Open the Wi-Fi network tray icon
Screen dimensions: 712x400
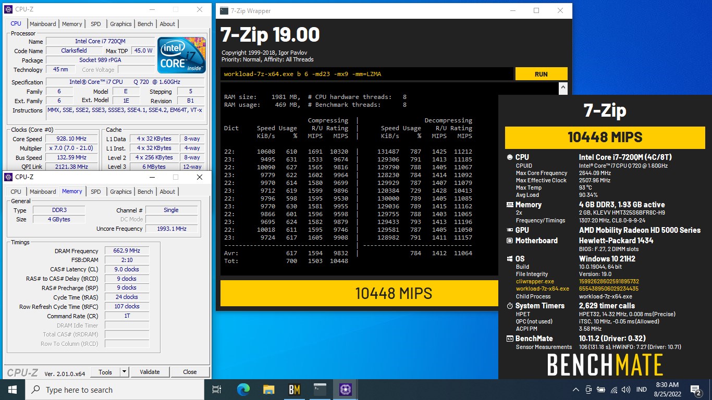614,390
